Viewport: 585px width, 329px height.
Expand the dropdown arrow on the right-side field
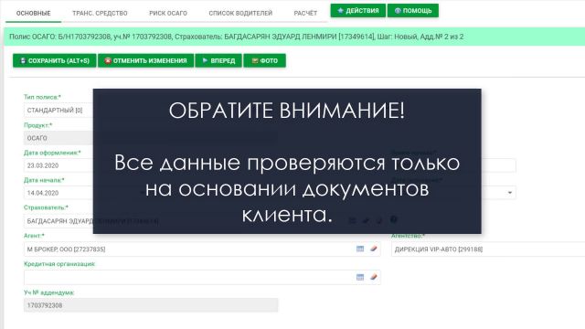pyautogui.click(x=510, y=193)
